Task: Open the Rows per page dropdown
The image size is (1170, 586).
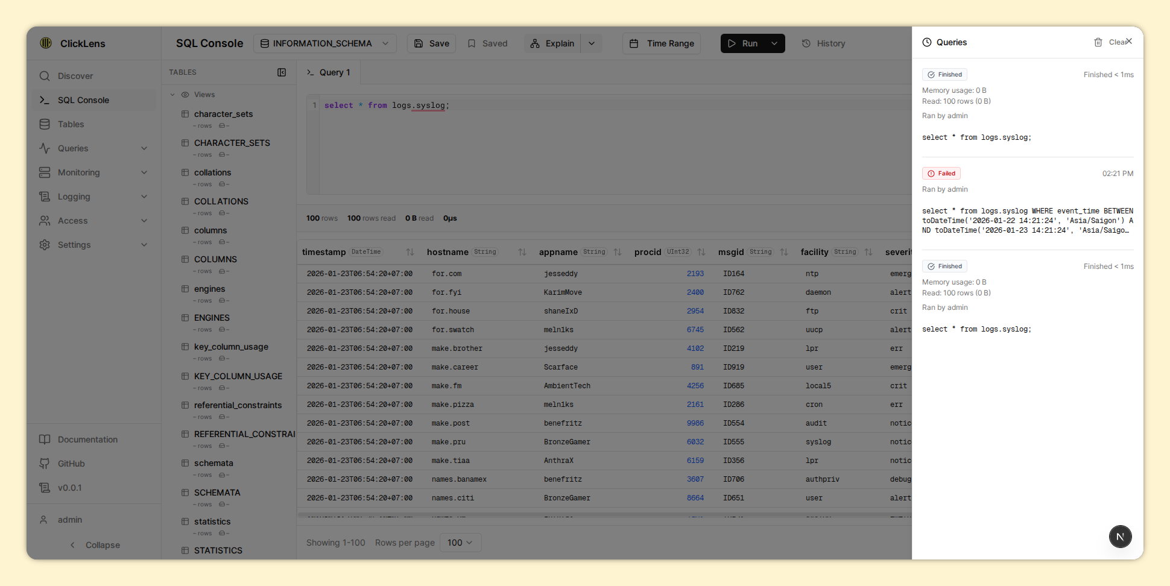Action: tap(460, 543)
